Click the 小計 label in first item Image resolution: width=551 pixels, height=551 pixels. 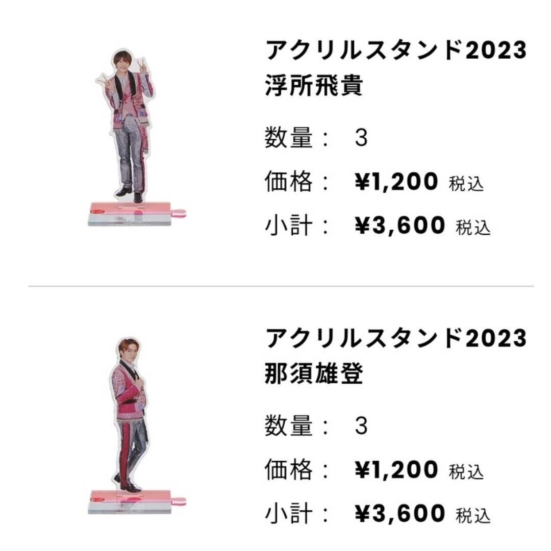point(288,226)
